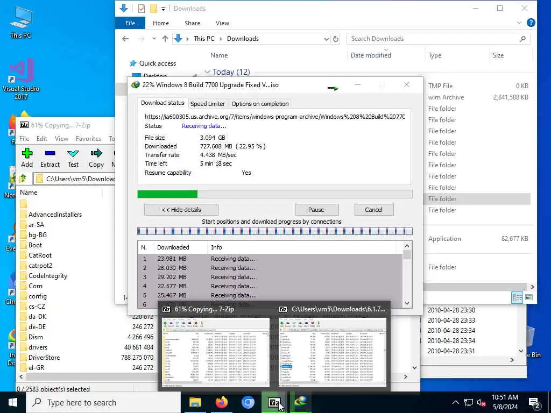The image size is (551, 413).
Task: Click the muted volume tray icon
Action: pyautogui.click(x=482, y=402)
